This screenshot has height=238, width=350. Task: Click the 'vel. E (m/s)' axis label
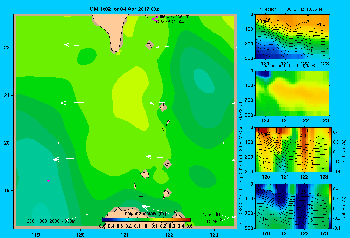coord(344,207)
